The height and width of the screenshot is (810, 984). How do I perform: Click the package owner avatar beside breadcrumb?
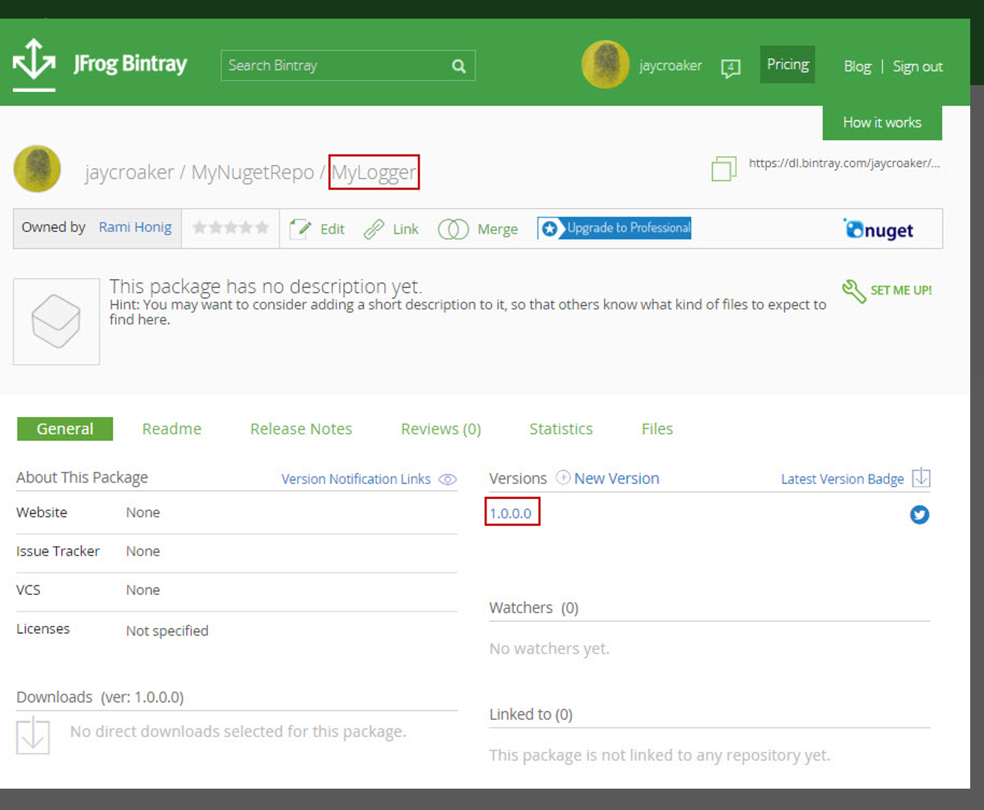coord(37,169)
